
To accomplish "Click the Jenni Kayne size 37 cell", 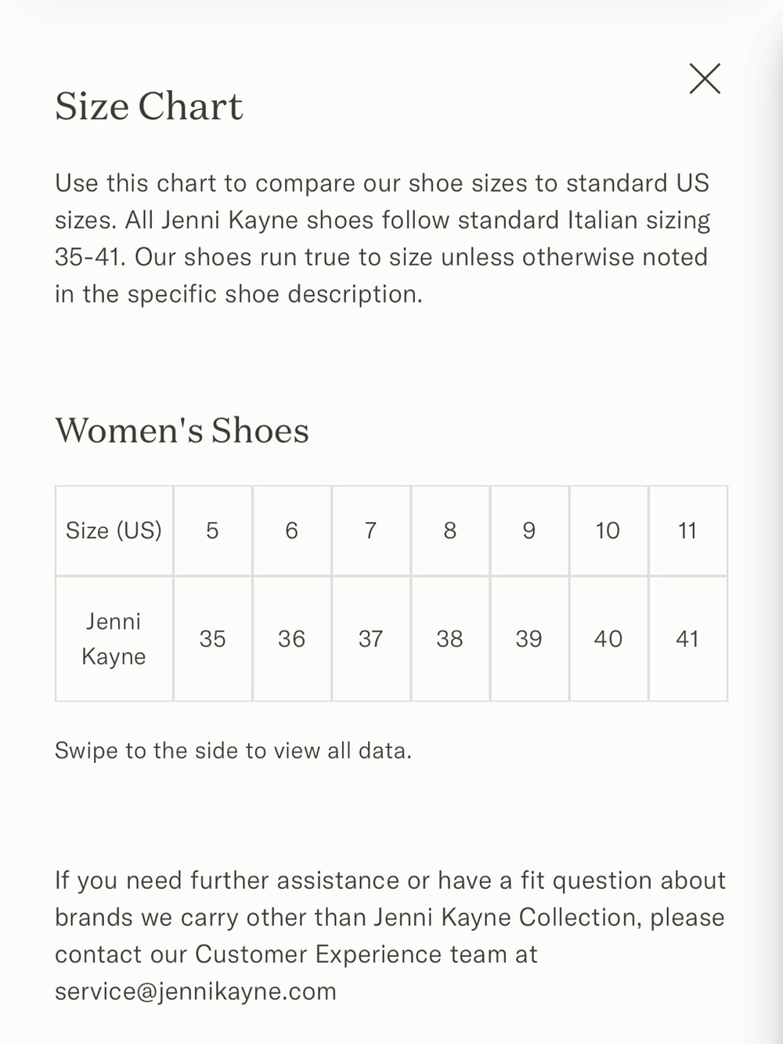I will click(371, 639).
